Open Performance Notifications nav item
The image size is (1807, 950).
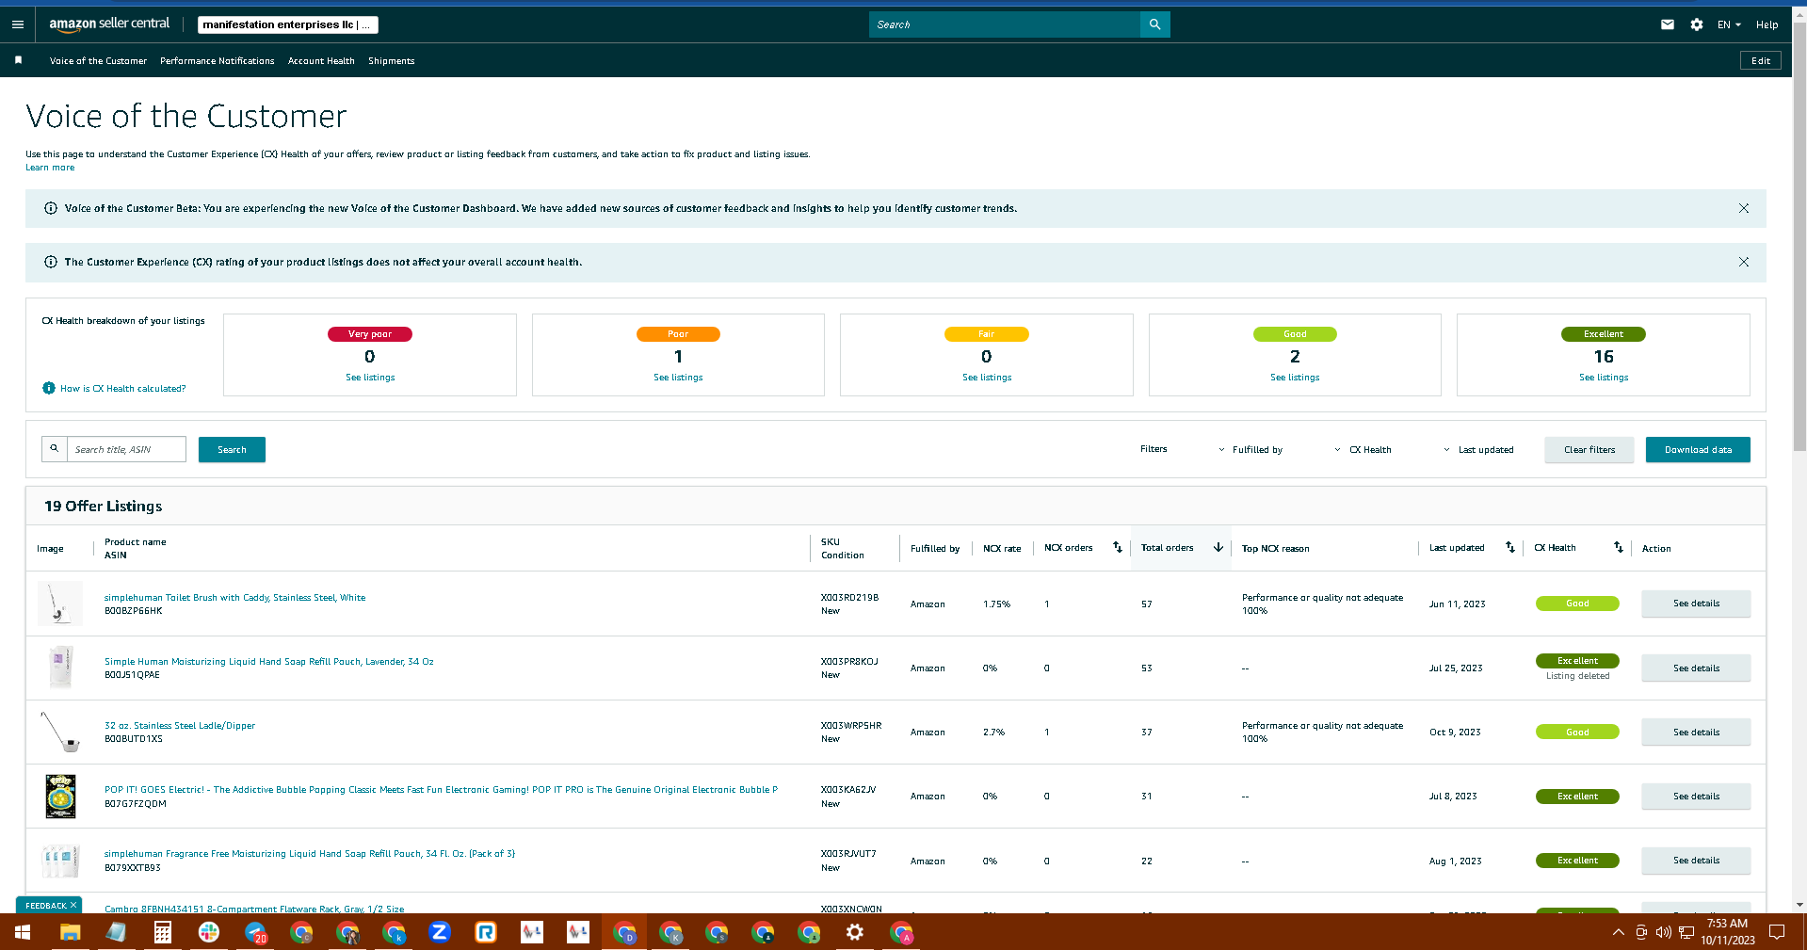point(218,60)
